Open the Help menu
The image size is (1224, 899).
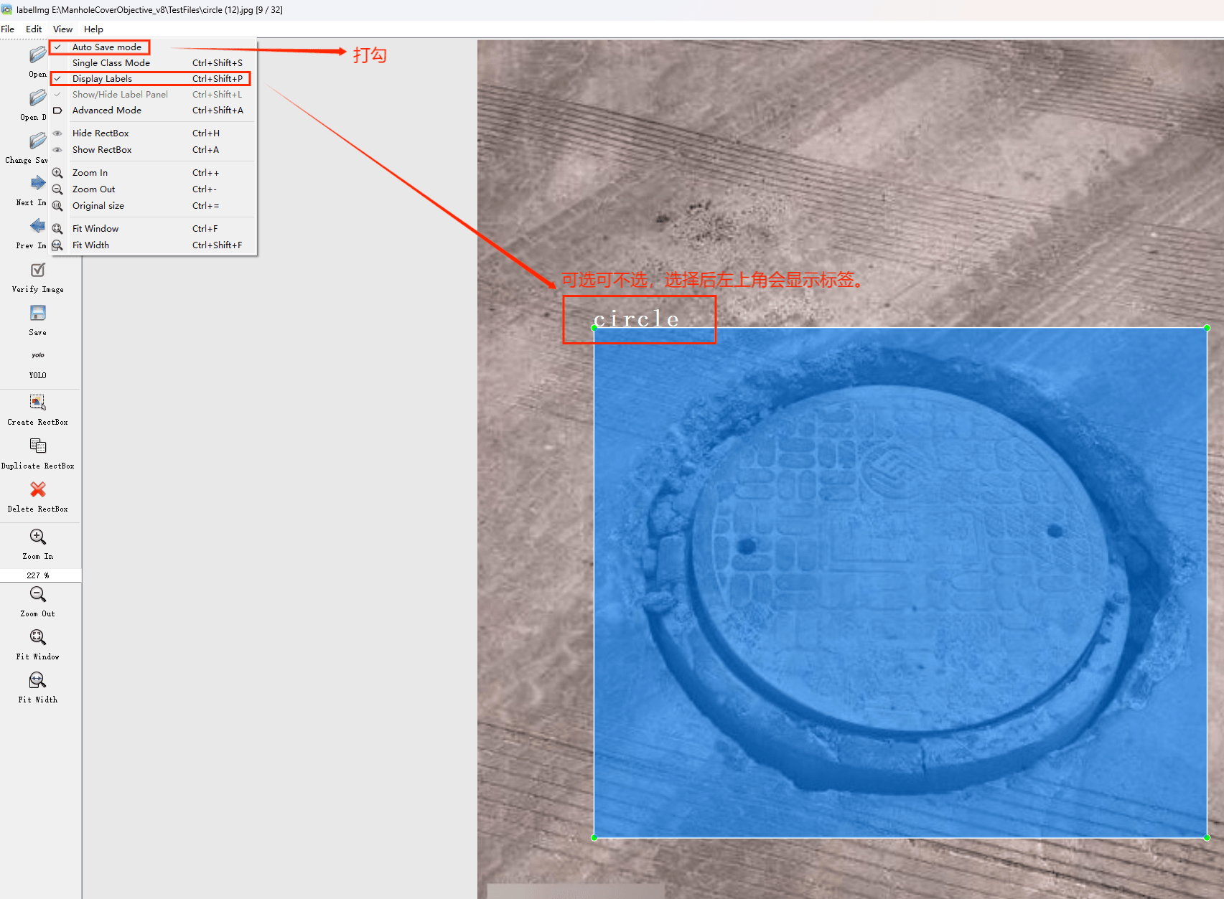93,29
